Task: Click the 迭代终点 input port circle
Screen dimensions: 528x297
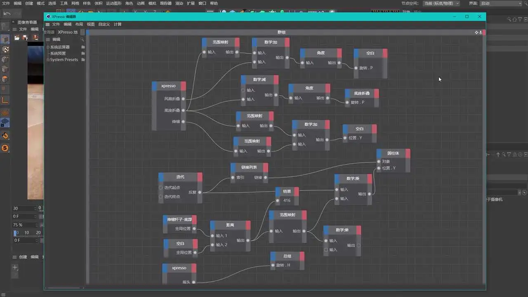Action: pyautogui.click(x=161, y=197)
